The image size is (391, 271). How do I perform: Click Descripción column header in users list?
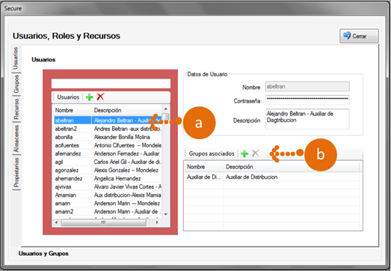tap(126, 110)
